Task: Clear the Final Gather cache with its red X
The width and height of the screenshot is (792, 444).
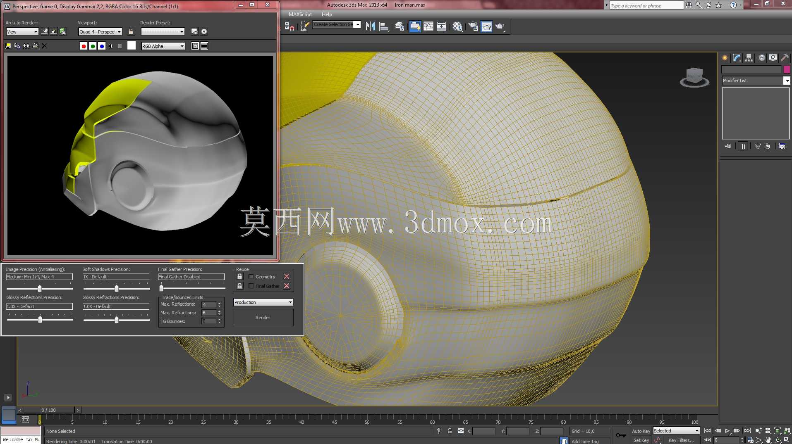Action: pos(287,286)
